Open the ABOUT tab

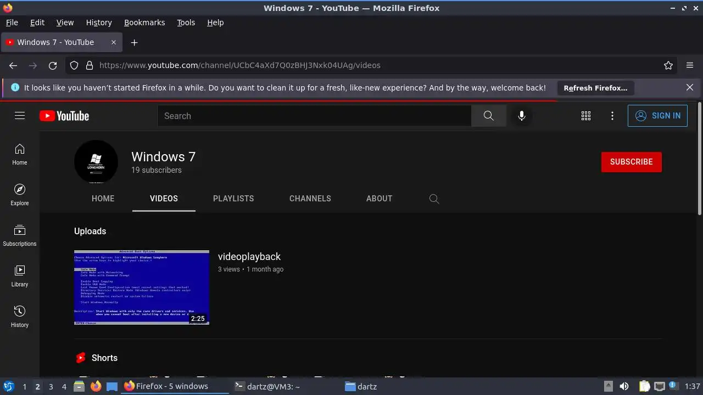tap(379, 199)
